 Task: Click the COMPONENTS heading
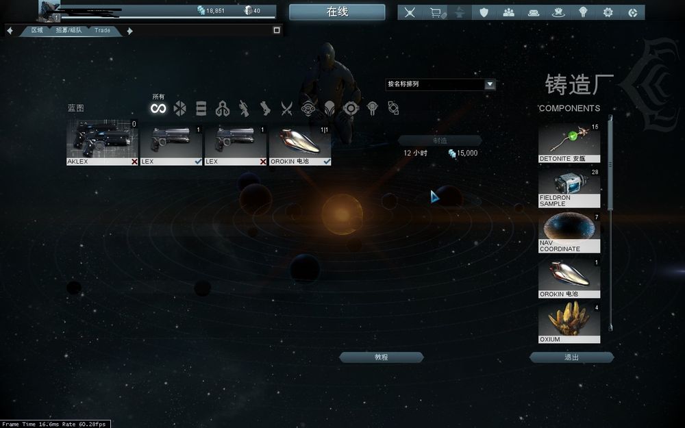pyautogui.click(x=569, y=108)
